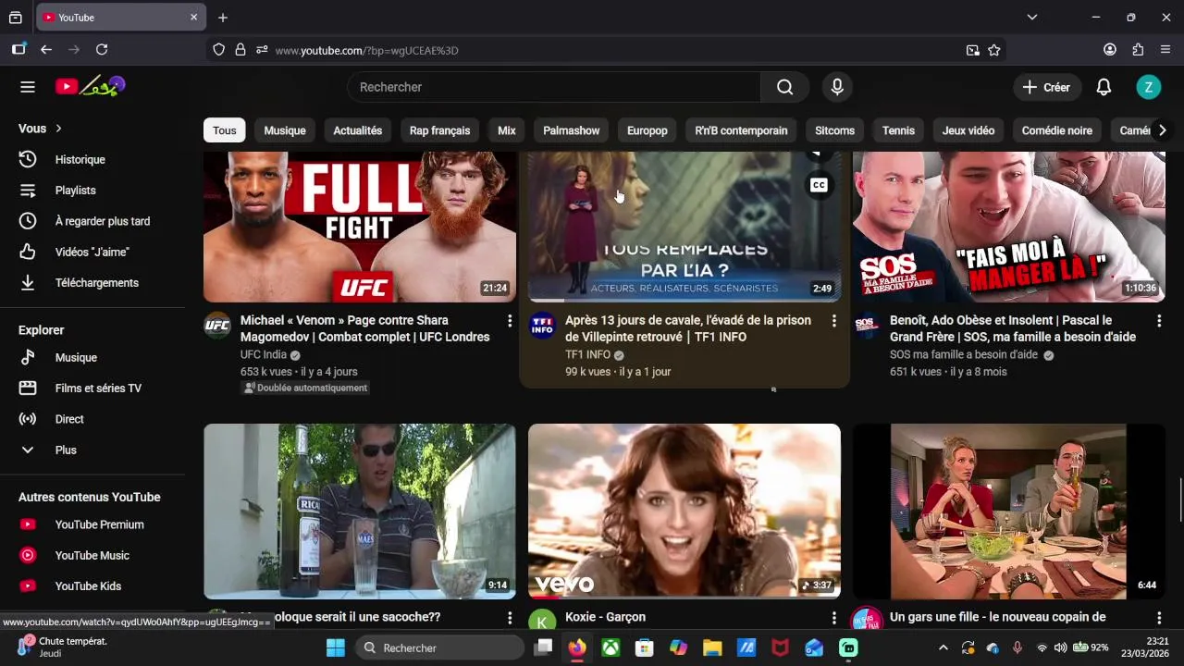Viewport: 1184px width, 666px height.
Task: Open options menu for TF1 INFO video
Action: coord(833,321)
